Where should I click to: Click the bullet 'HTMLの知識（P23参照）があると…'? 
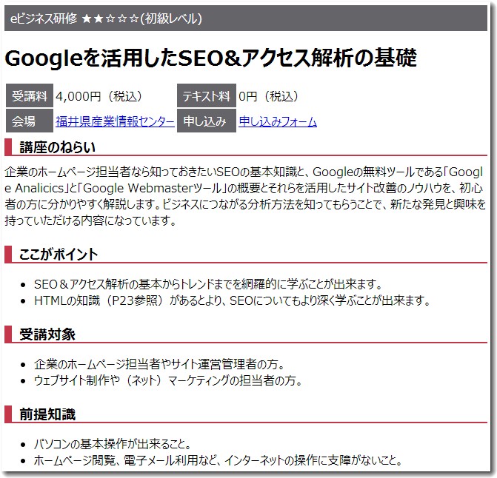click(232, 300)
